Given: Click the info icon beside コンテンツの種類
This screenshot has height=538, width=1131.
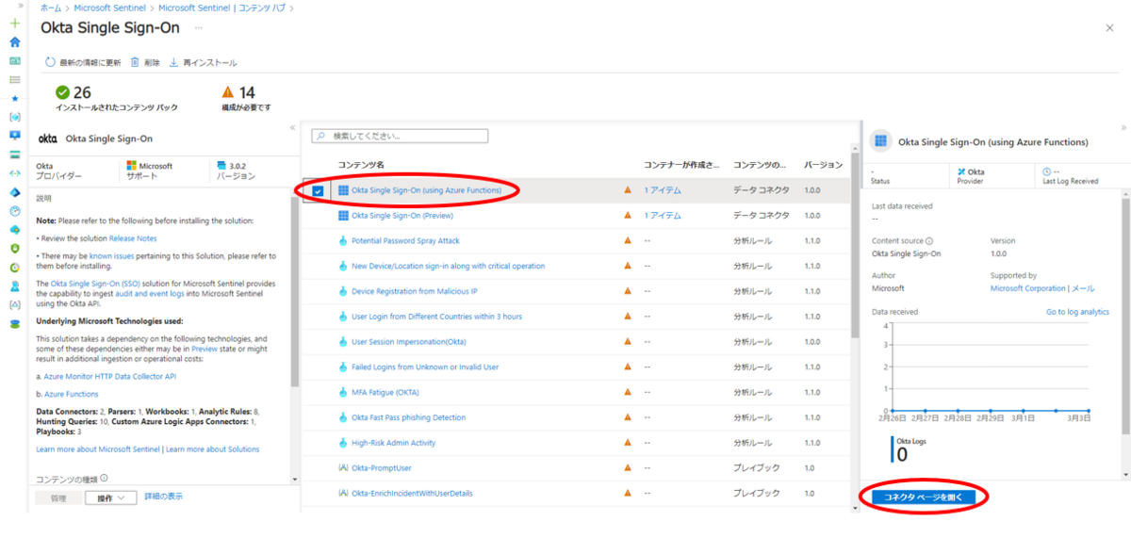Looking at the screenshot, I should click(x=104, y=478).
